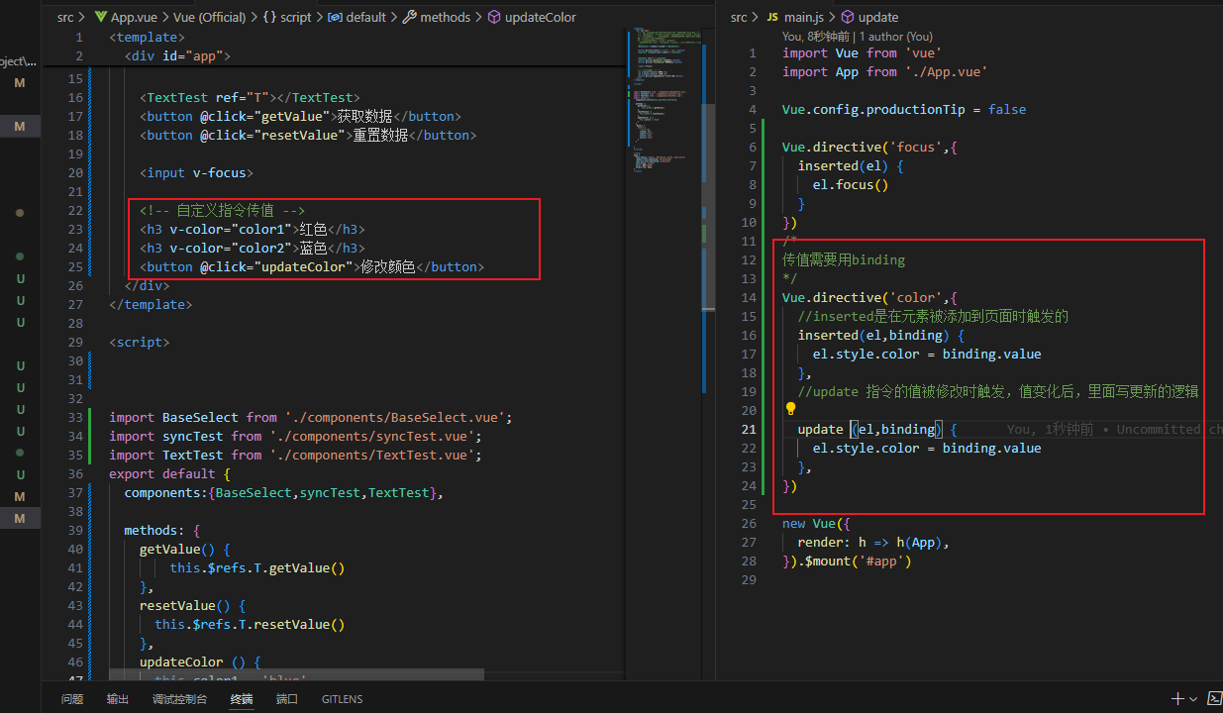1223x713 pixels.
Task: Click 'productionTip' on line 4 of main.js
Action: (x=915, y=109)
